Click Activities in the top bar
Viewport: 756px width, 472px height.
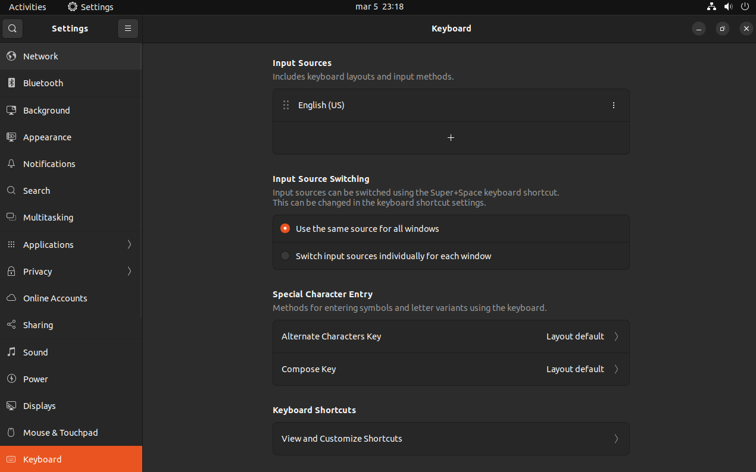click(x=27, y=7)
